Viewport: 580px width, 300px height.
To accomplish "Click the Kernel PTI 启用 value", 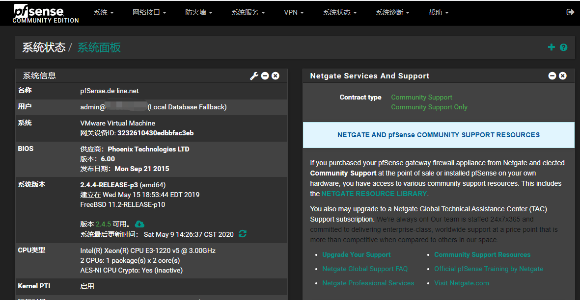I will (87, 286).
